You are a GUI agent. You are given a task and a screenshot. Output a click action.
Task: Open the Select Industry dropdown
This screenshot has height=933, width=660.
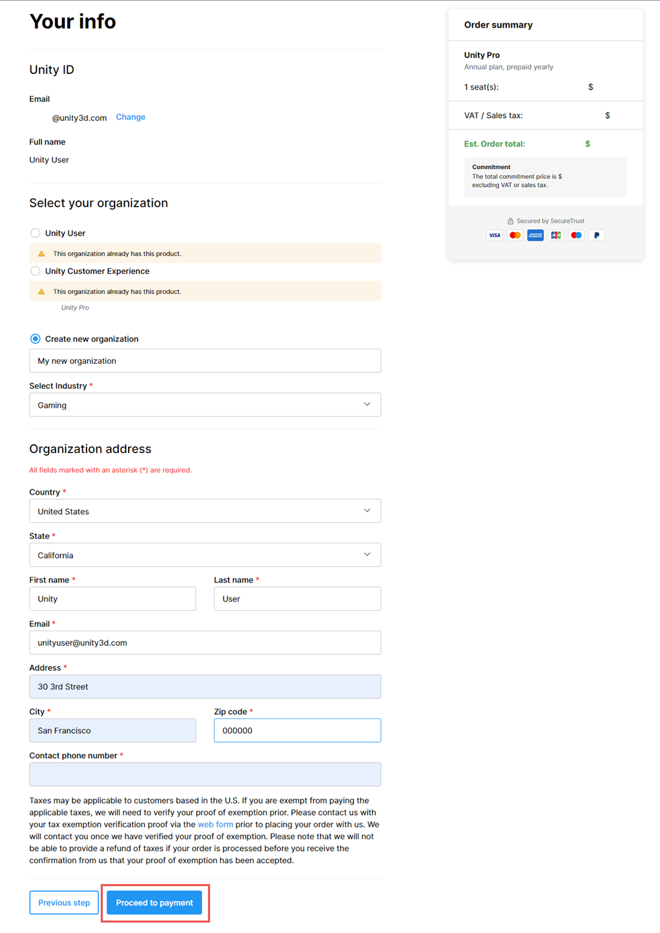[x=205, y=405]
